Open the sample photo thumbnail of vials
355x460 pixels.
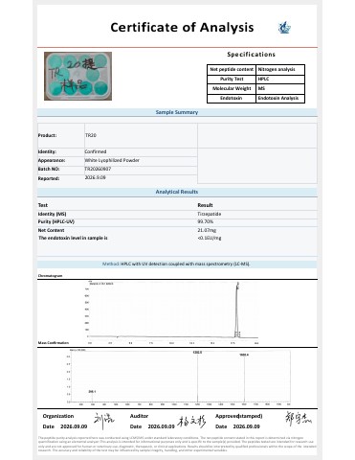(x=78, y=76)
